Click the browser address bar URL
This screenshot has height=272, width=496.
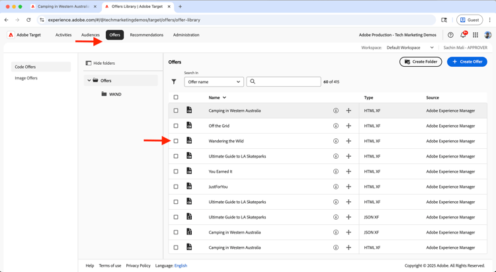tap(124, 20)
